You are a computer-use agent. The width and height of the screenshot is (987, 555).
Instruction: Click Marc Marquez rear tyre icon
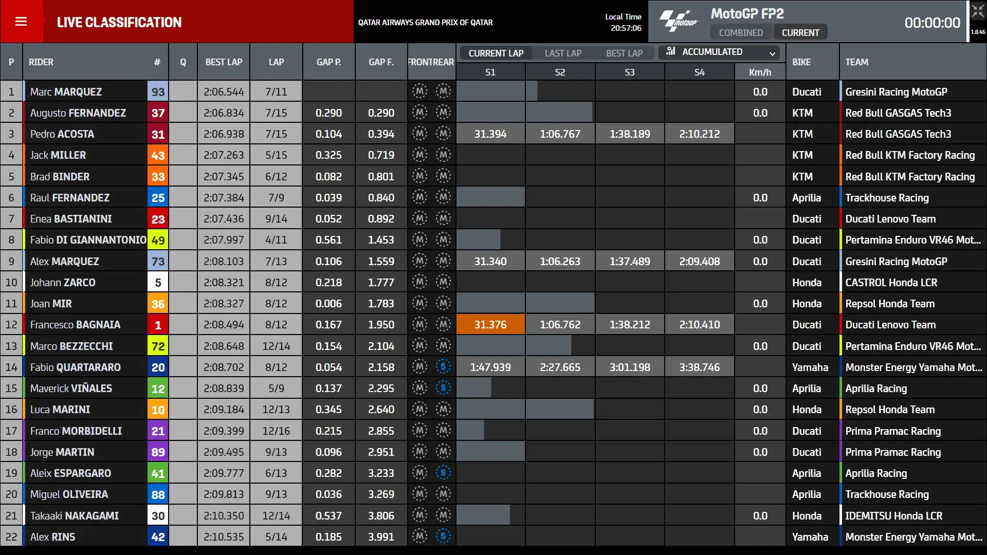pos(443,91)
